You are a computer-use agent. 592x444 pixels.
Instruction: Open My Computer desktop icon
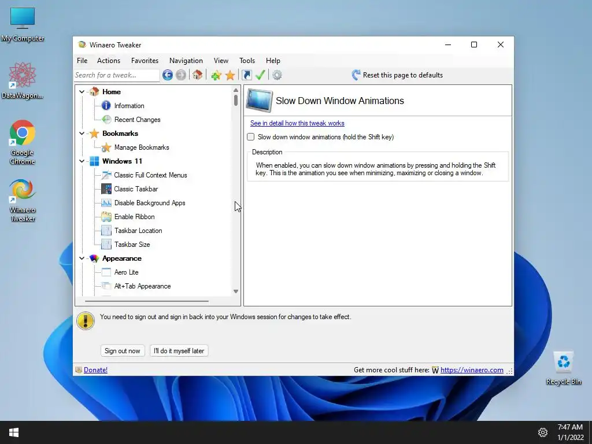pos(23,24)
